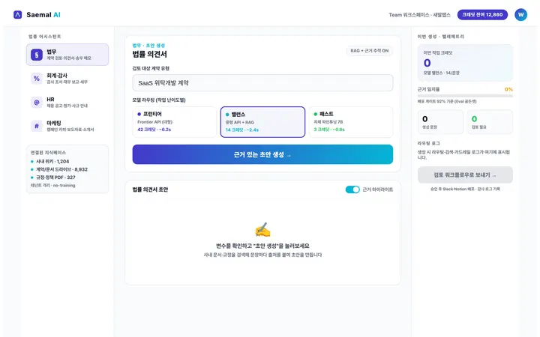
Task: Click the RAG + 근거 추적 ON badge
Action: [369, 51]
